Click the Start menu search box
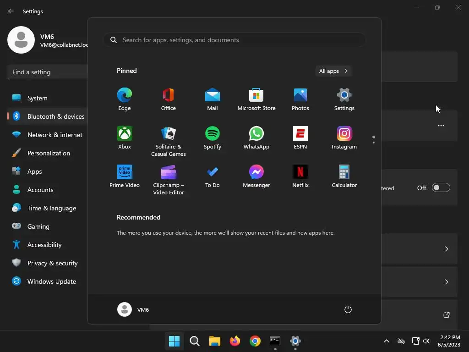 click(234, 40)
